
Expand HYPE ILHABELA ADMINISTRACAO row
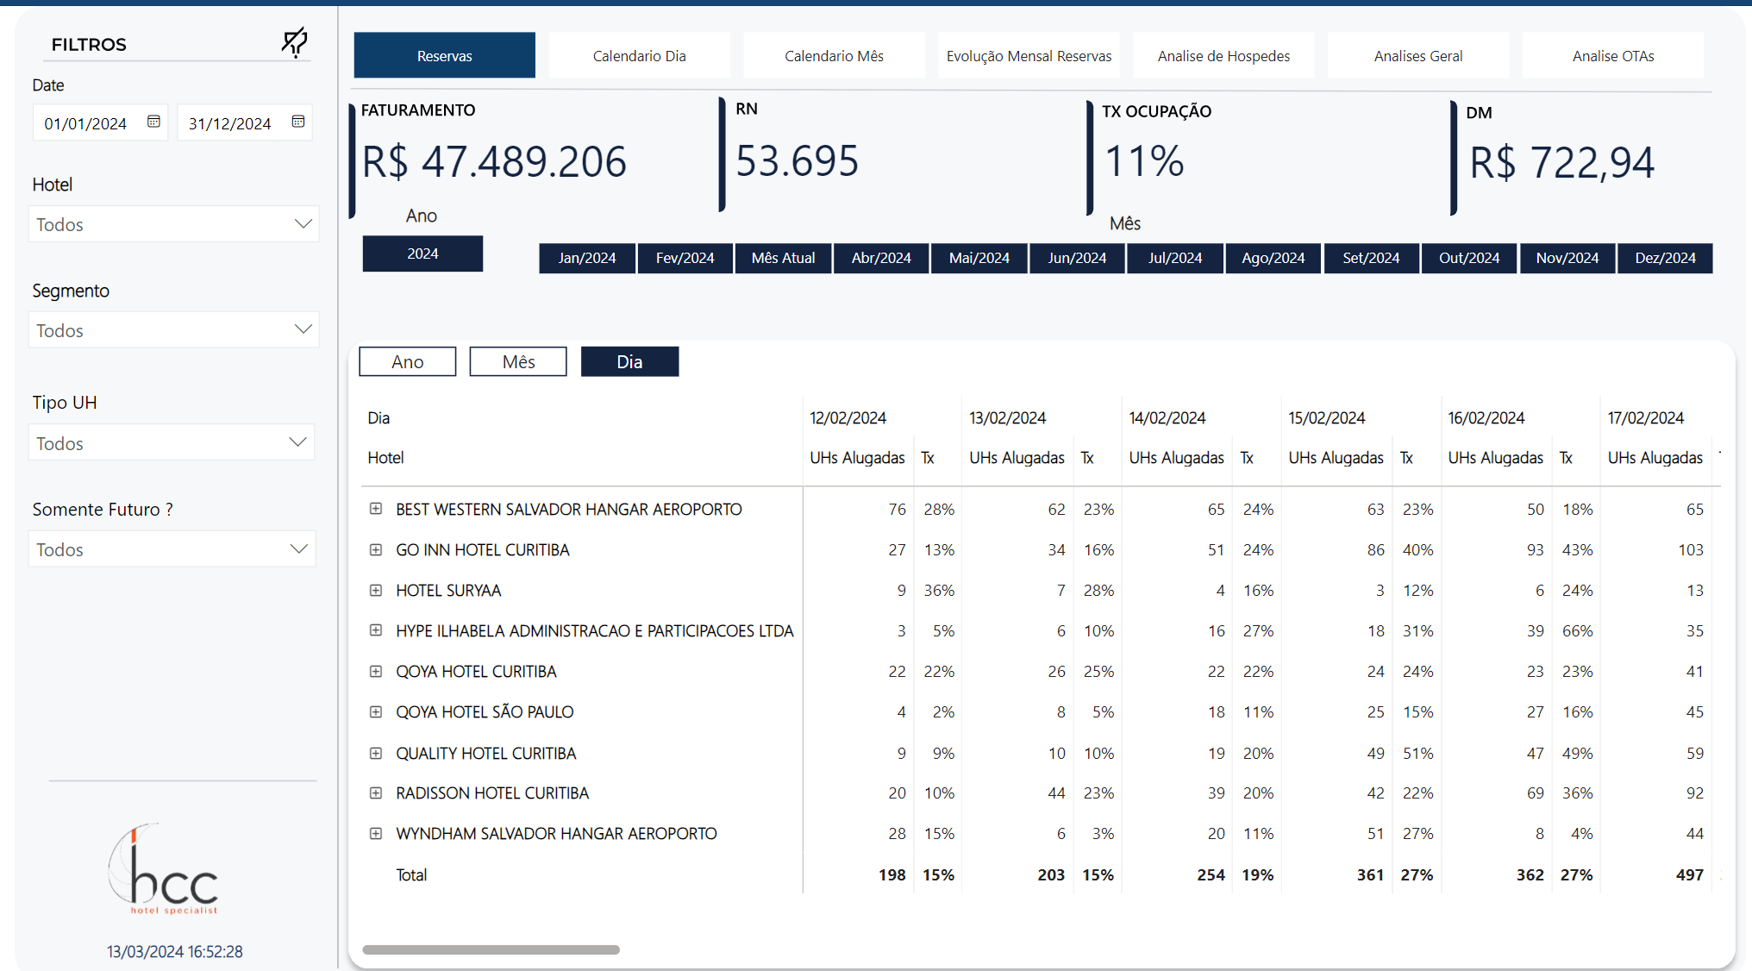[376, 630]
